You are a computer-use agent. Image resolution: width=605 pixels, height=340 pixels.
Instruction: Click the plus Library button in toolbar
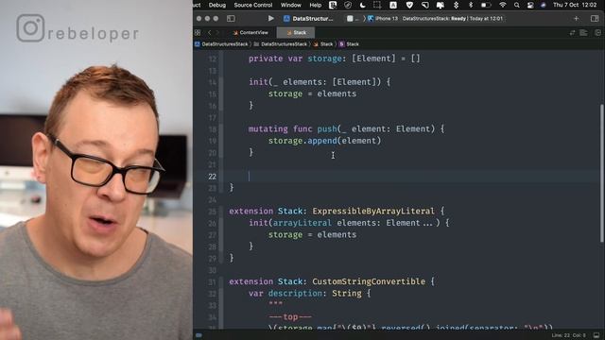point(576,18)
